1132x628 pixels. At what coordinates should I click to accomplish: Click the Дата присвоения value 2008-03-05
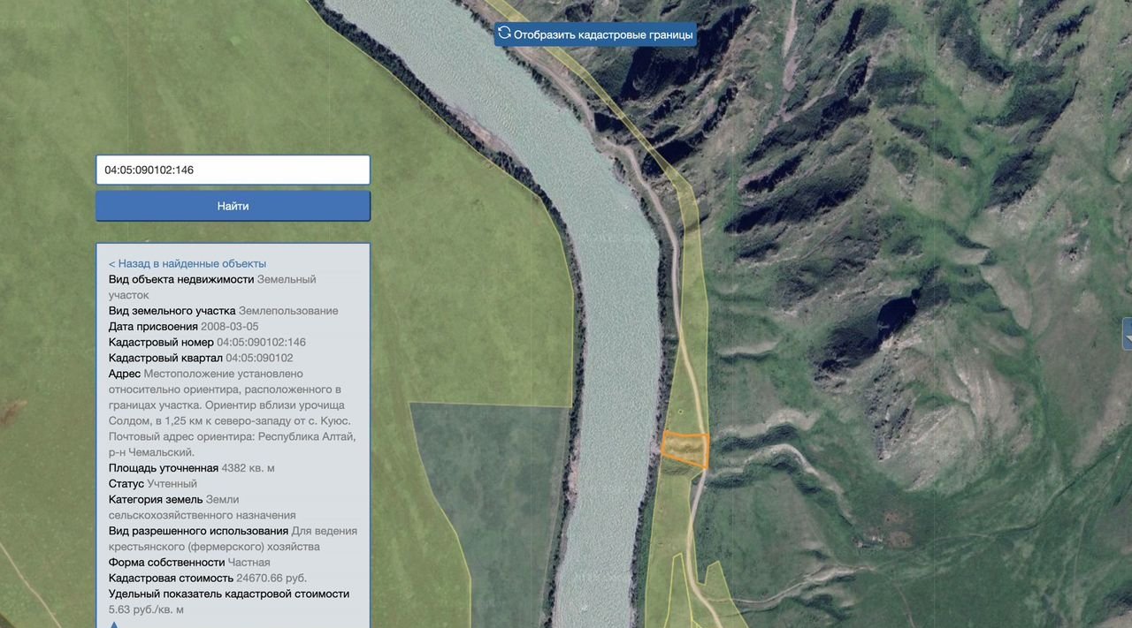(x=229, y=326)
